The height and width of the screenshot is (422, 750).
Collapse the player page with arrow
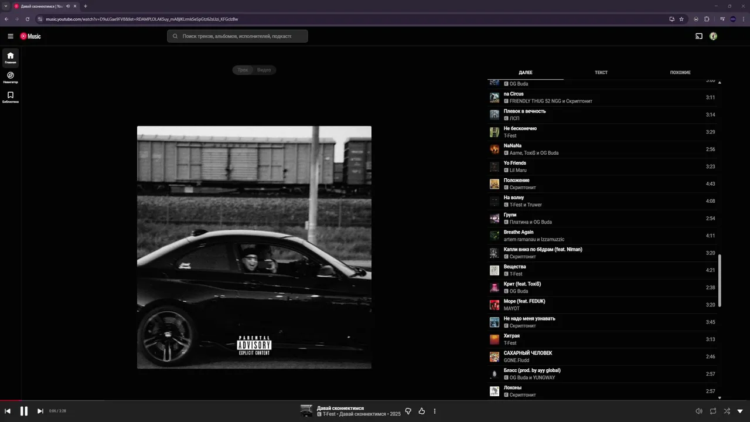(740, 411)
